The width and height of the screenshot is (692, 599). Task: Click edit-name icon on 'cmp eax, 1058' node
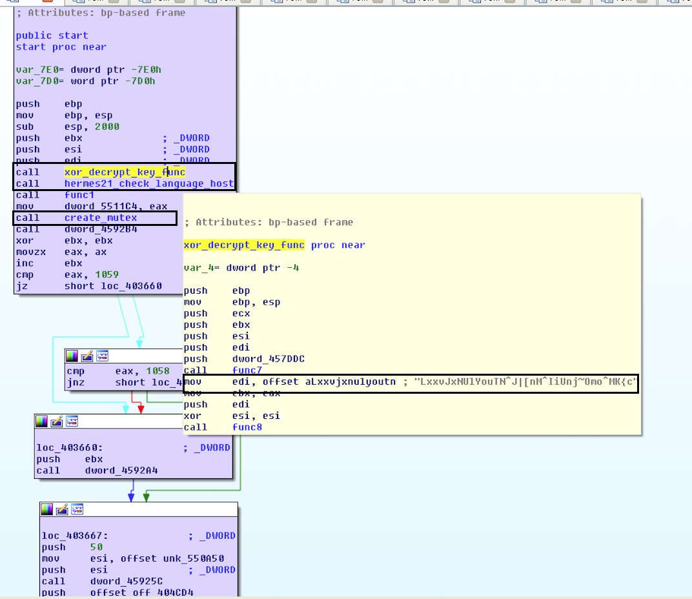87,356
